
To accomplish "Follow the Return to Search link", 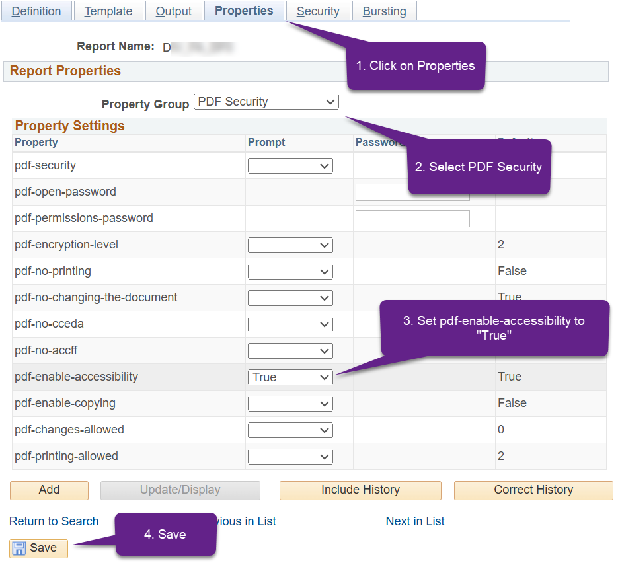I will [54, 521].
